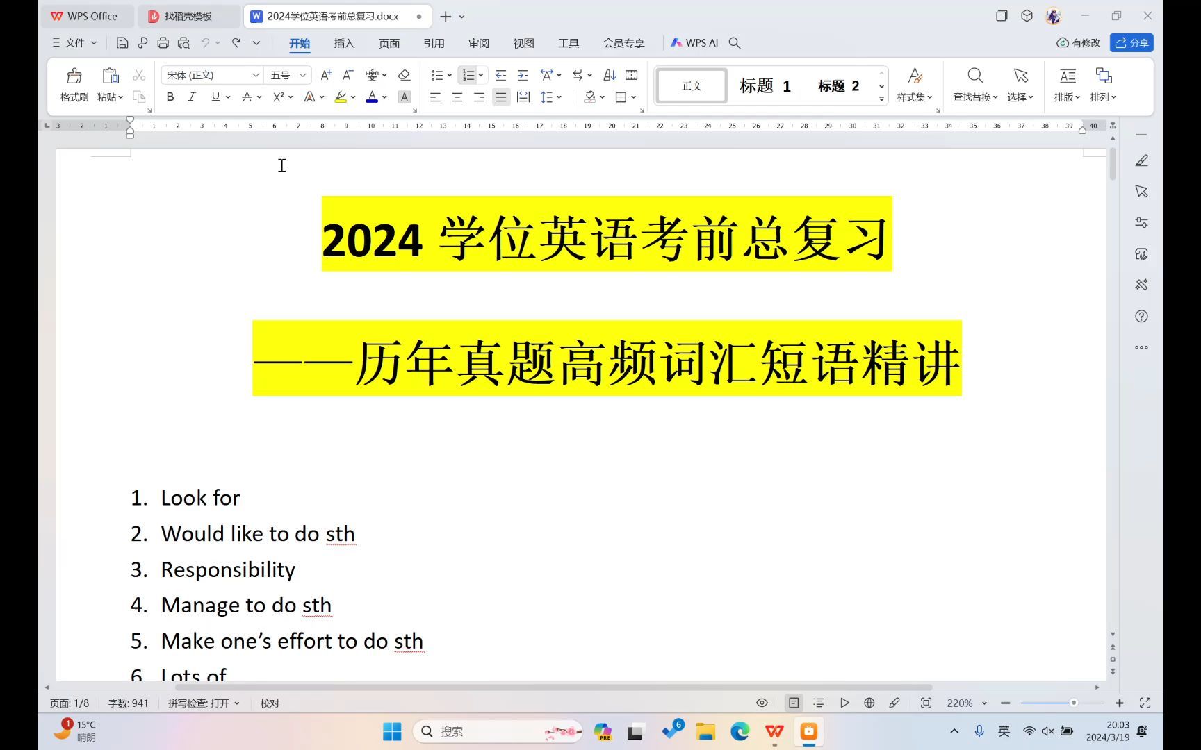Click the Print Preview icon
The height and width of the screenshot is (750, 1201).
pyautogui.click(x=183, y=43)
